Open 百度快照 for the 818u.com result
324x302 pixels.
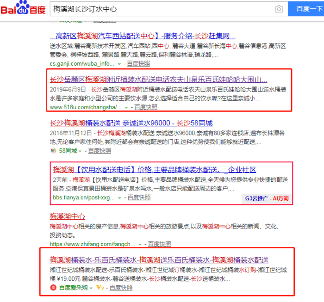146,107
